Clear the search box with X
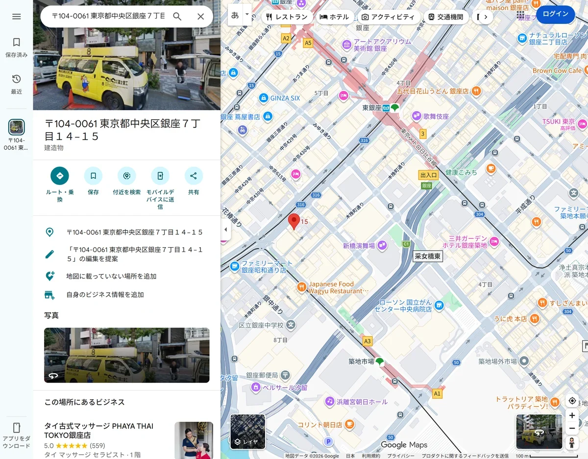This screenshot has width=588, height=459. click(200, 17)
